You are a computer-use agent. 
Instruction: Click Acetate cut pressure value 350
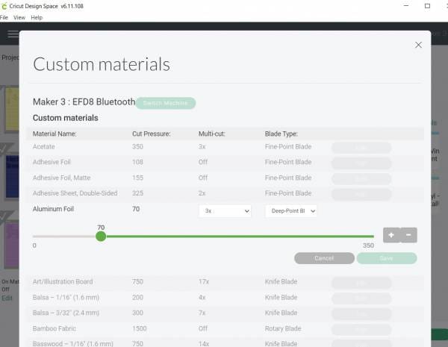pyautogui.click(x=137, y=146)
